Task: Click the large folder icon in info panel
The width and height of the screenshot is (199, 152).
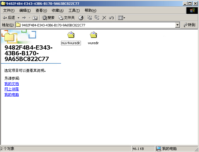Action: click(9, 37)
